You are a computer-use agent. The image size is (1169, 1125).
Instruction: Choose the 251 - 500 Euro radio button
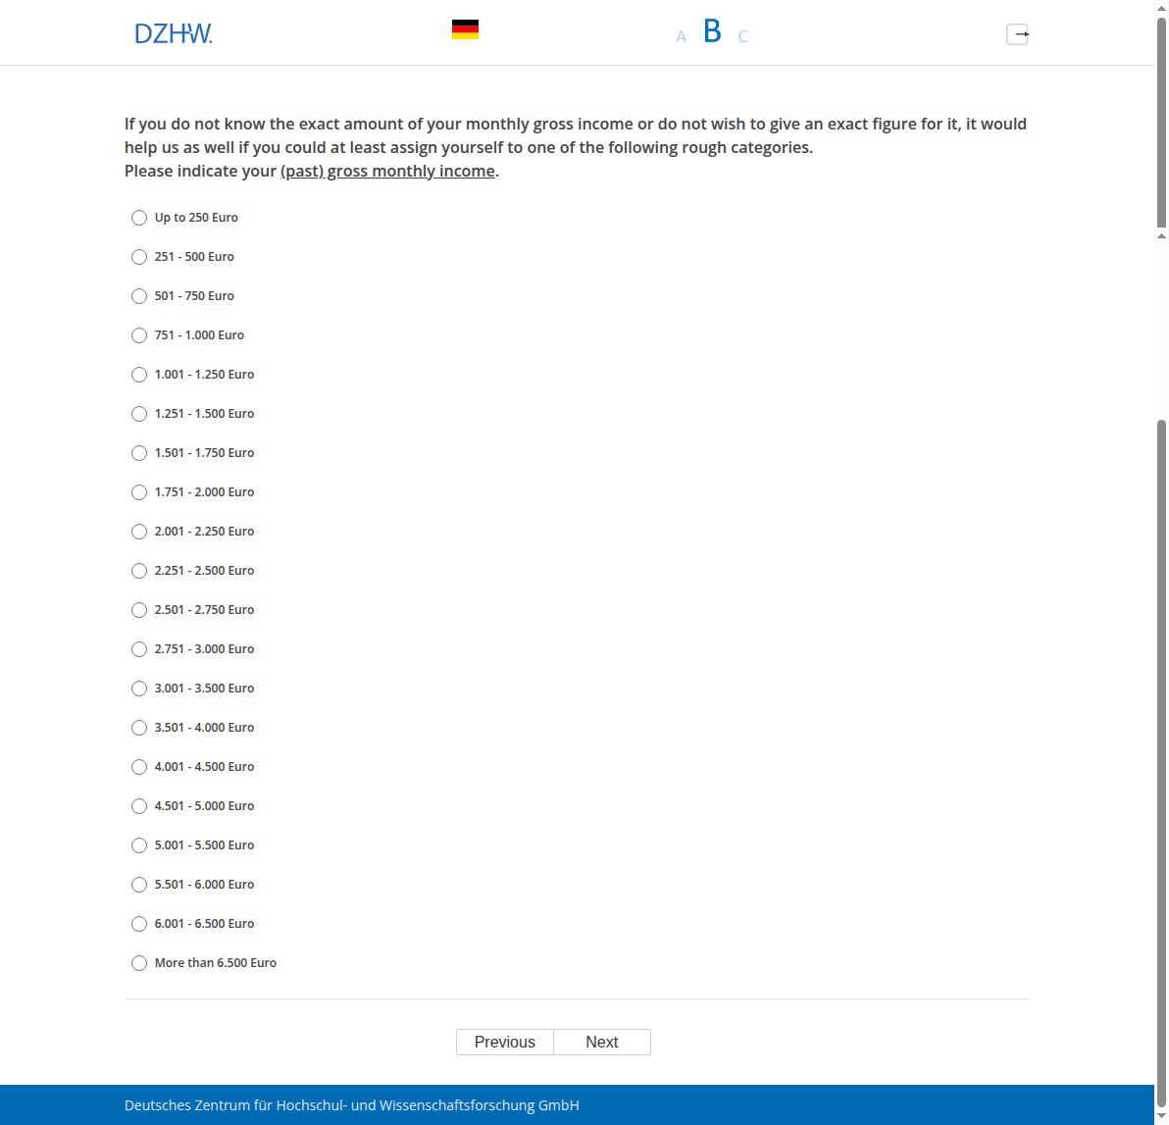pos(139,257)
